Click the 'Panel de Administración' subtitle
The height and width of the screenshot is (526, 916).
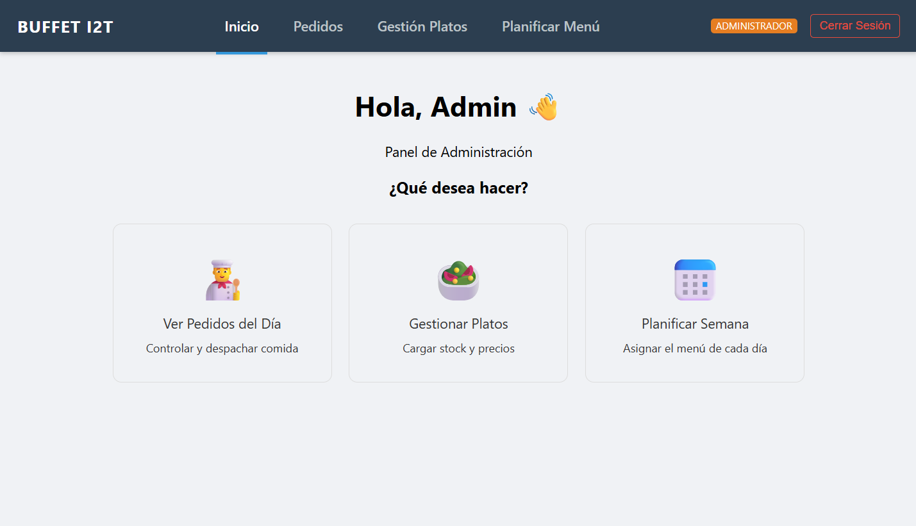tap(458, 152)
